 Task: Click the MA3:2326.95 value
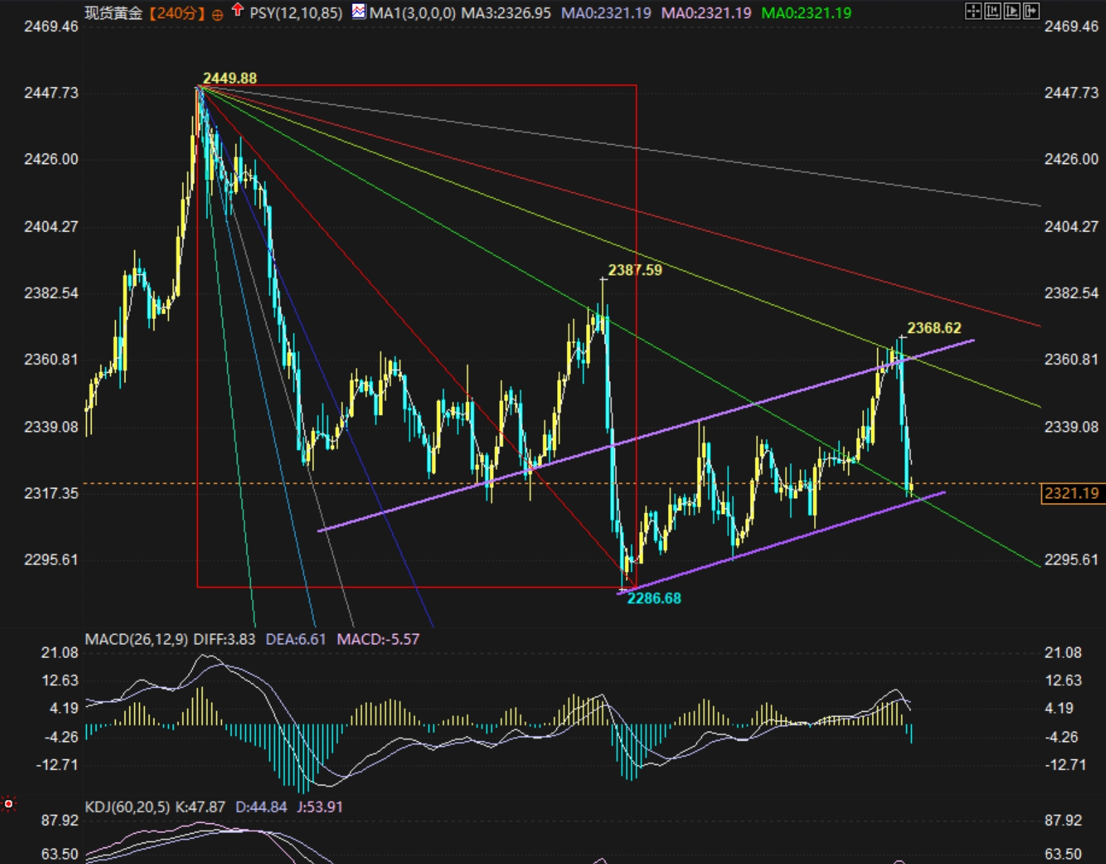tap(506, 13)
